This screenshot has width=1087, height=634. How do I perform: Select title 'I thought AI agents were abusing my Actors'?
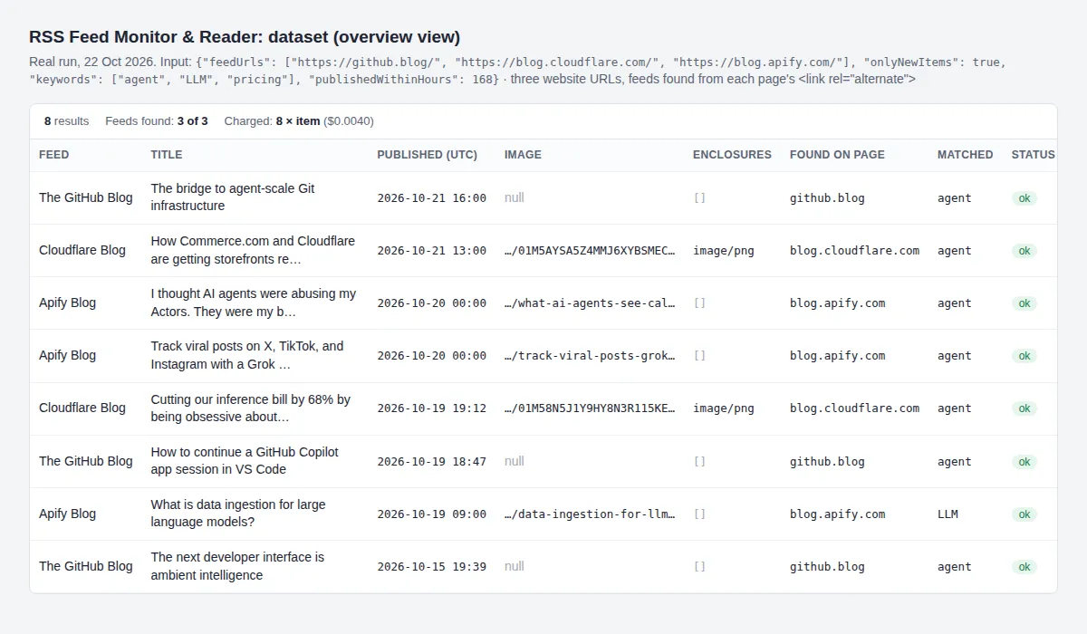click(x=254, y=303)
